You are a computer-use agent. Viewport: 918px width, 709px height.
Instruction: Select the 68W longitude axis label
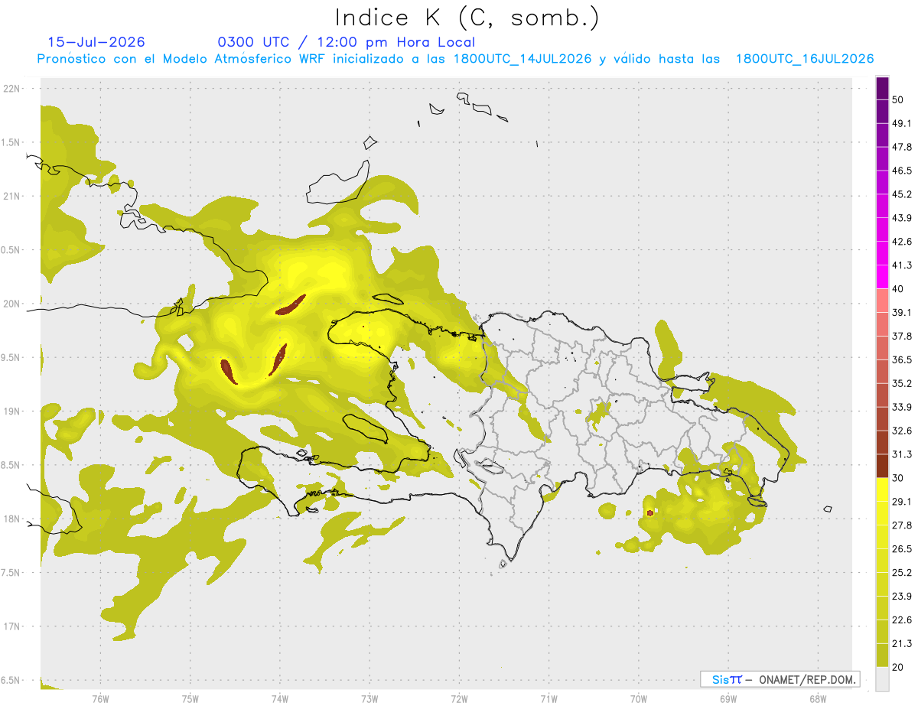[x=817, y=698]
